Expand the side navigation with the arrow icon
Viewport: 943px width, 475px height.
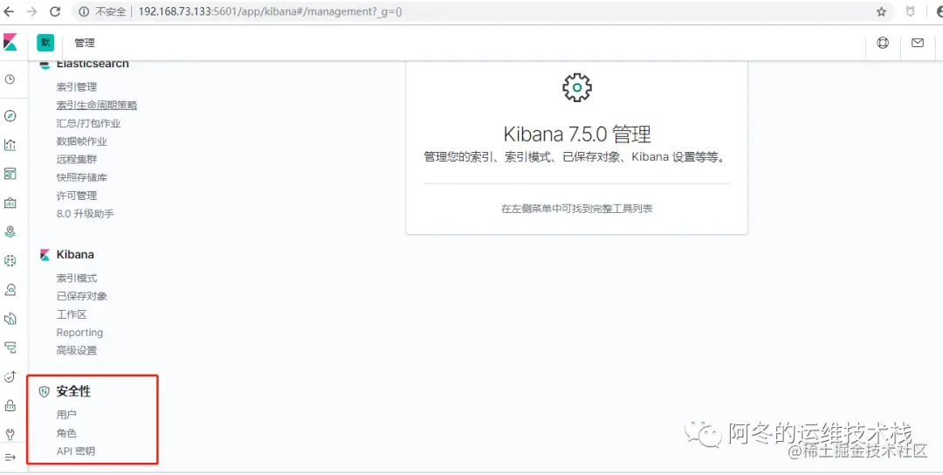pyautogui.click(x=10, y=458)
